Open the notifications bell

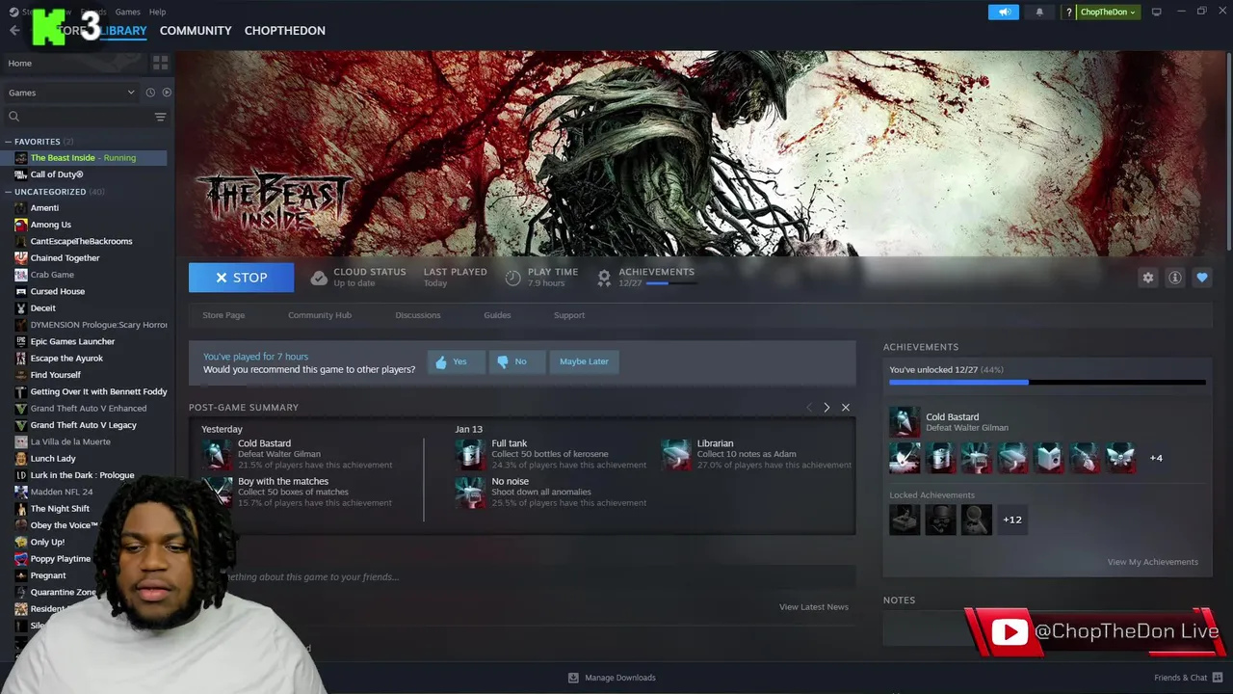[1039, 12]
